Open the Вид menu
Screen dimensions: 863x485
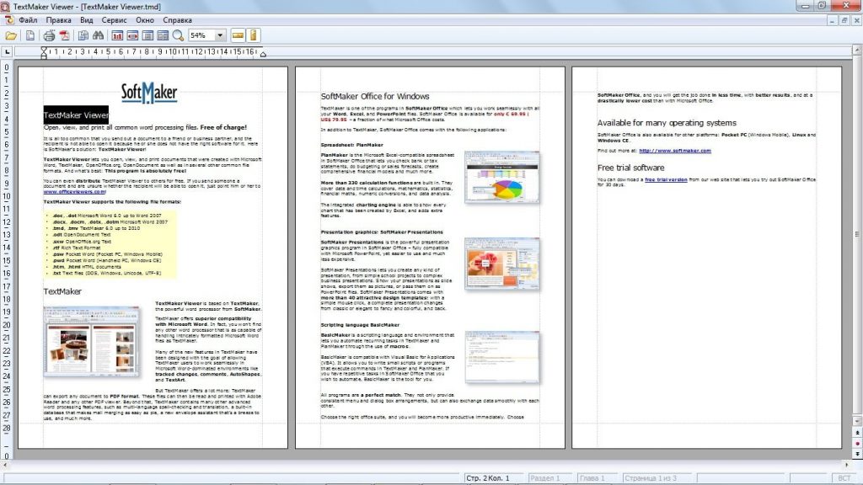click(x=87, y=20)
